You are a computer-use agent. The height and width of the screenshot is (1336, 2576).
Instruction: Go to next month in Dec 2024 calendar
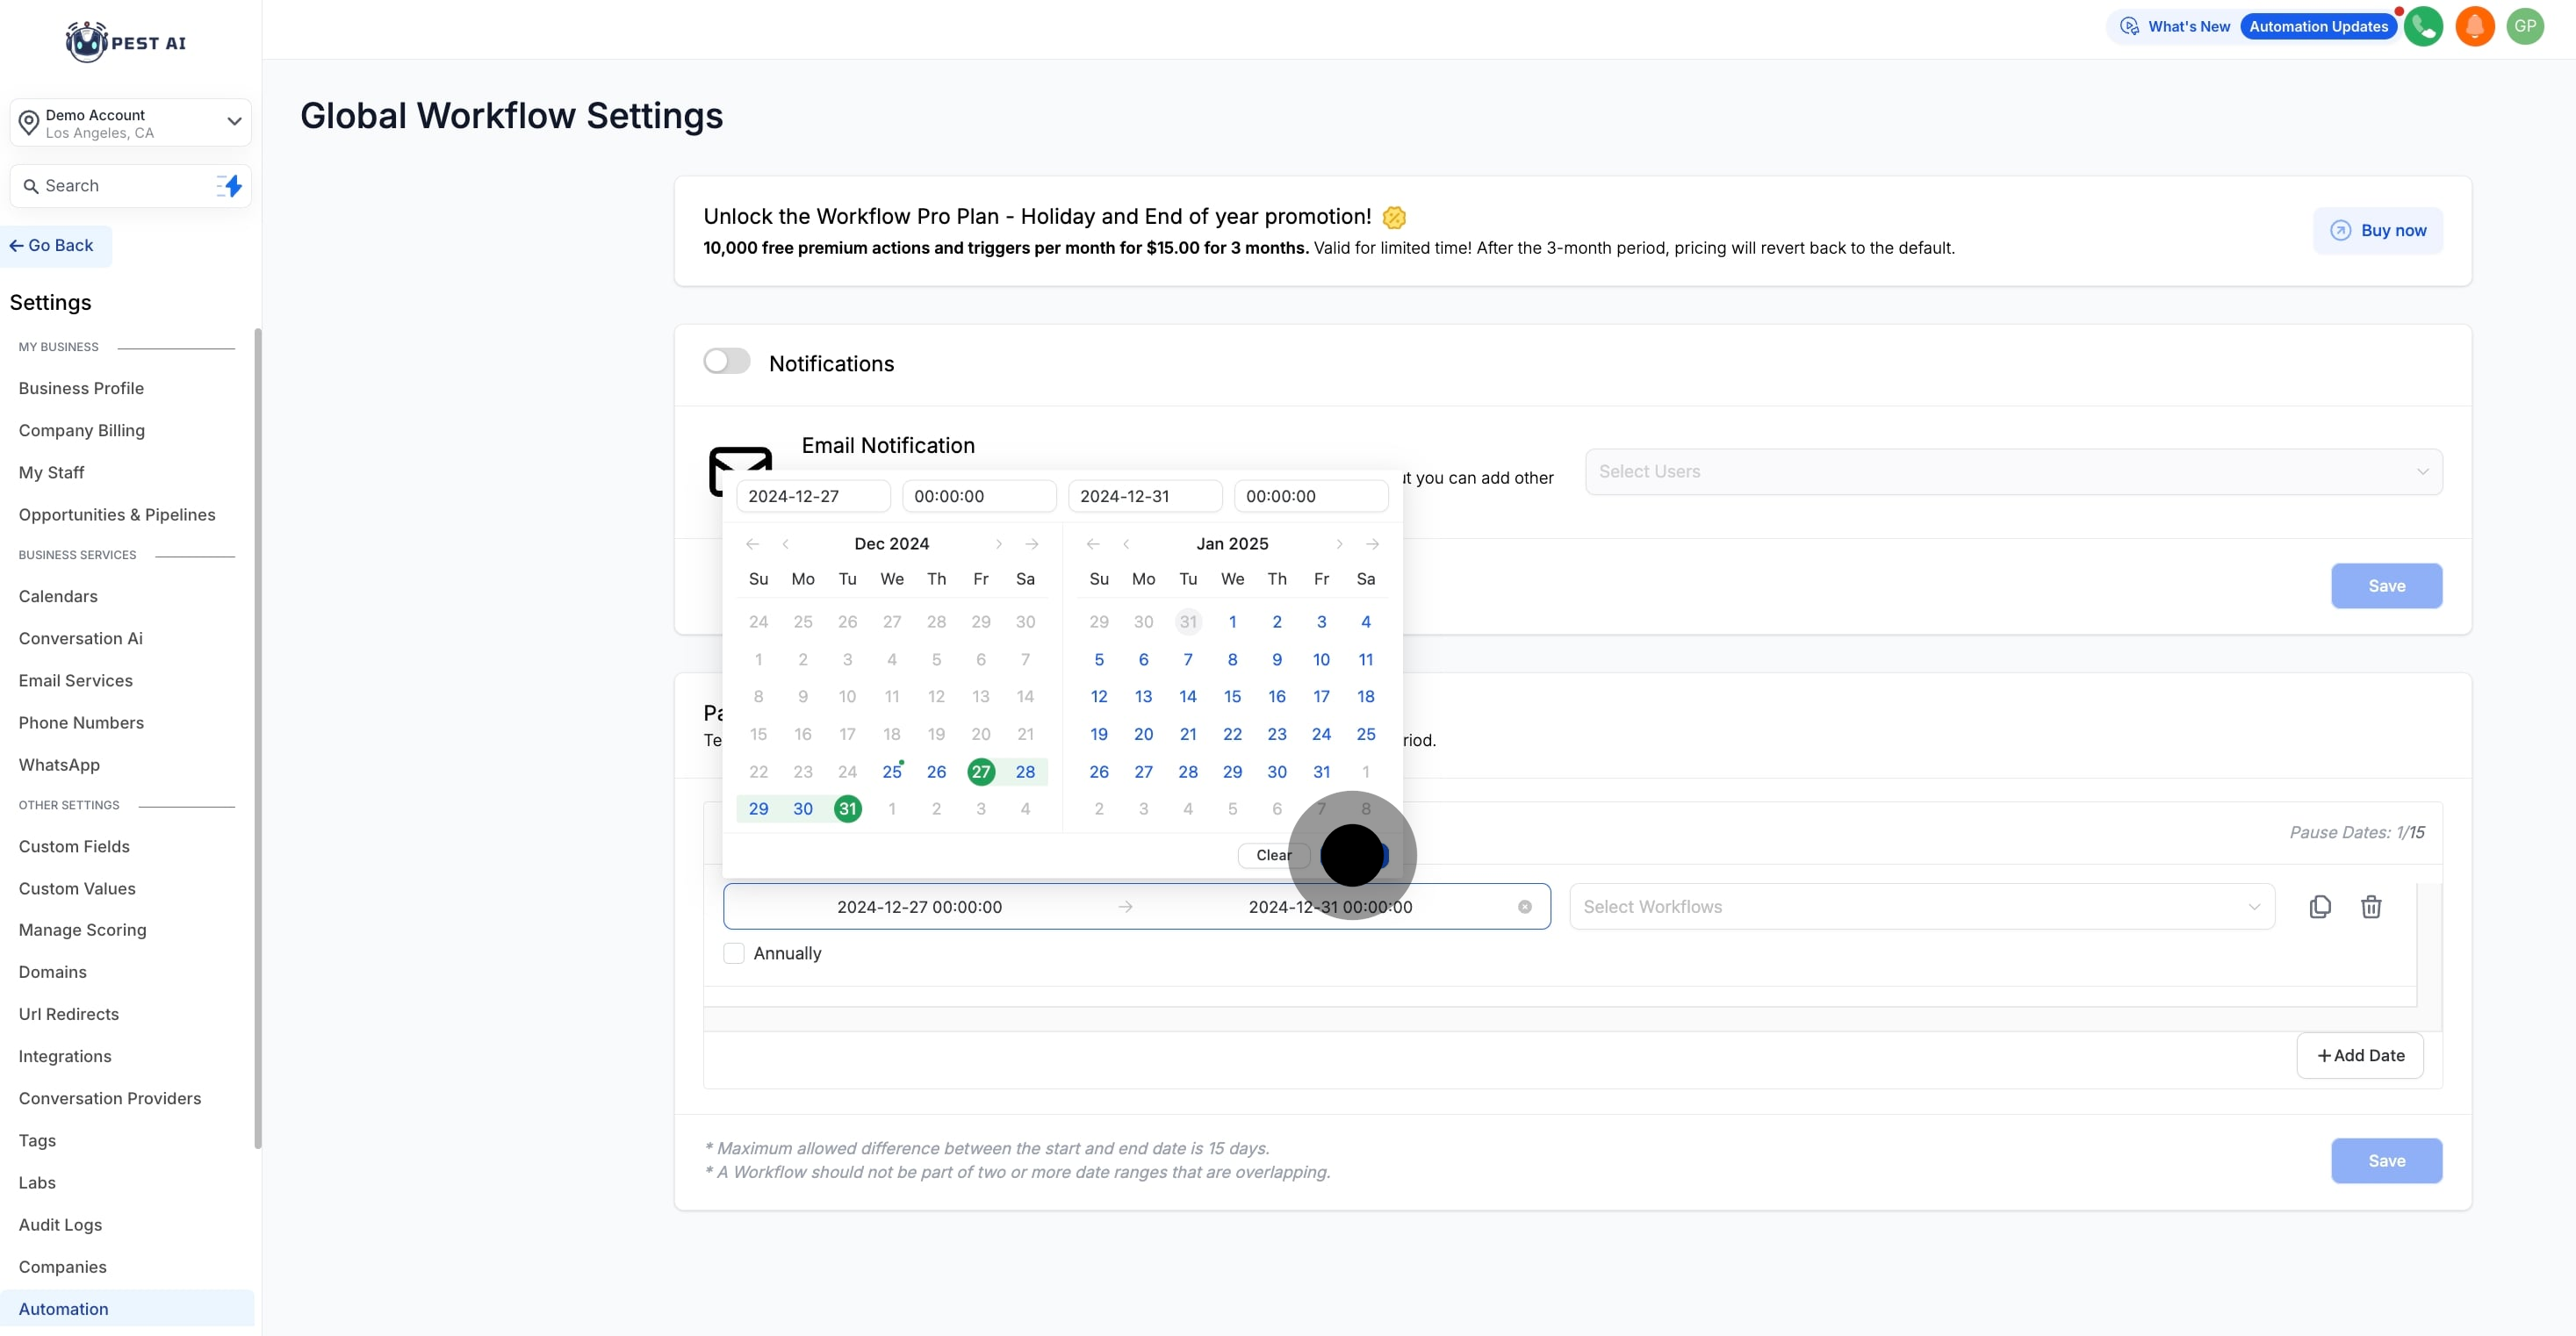[x=998, y=544]
